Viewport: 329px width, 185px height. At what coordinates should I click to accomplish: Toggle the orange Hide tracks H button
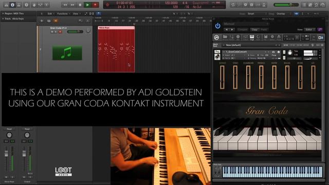click(56, 21)
